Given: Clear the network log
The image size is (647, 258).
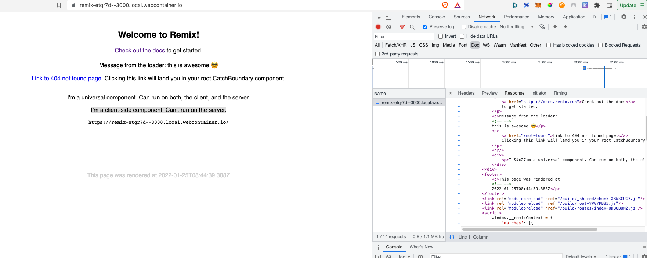Looking at the screenshot, I should coord(388,27).
